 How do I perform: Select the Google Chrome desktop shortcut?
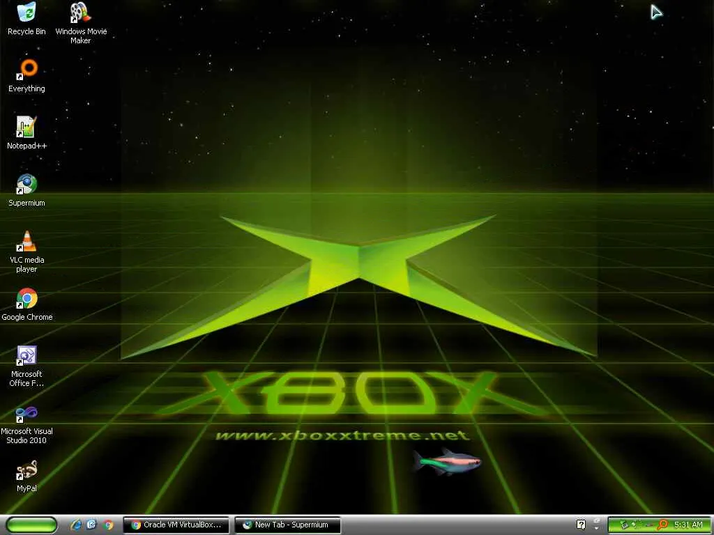click(x=27, y=304)
